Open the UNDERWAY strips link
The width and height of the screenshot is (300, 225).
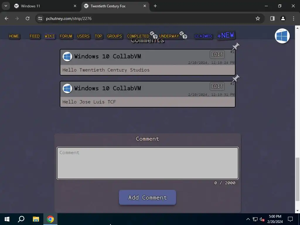[169, 36]
